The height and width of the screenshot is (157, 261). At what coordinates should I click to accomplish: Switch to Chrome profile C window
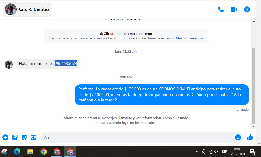[57, 152]
